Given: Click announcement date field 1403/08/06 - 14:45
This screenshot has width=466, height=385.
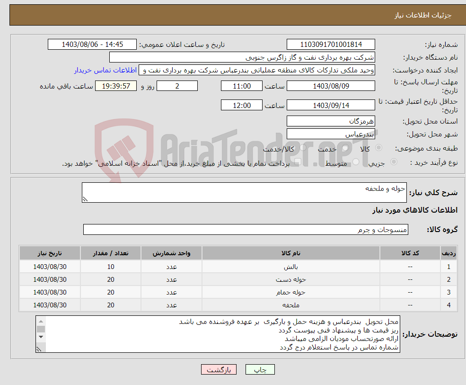Looking at the screenshot, I should tap(92, 45).
